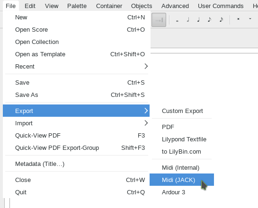The image size is (258, 208).
Task: Open the Advanced menu
Action: [175, 6]
